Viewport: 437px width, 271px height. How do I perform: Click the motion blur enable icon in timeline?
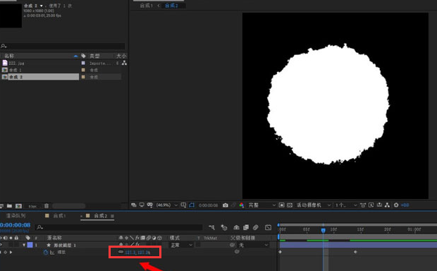[256, 227]
